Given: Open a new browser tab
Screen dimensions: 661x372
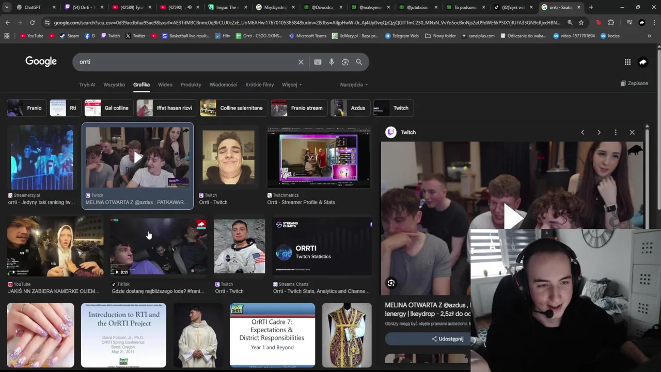Looking at the screenshot, I should pyautogui.click(x=591, y=7).
